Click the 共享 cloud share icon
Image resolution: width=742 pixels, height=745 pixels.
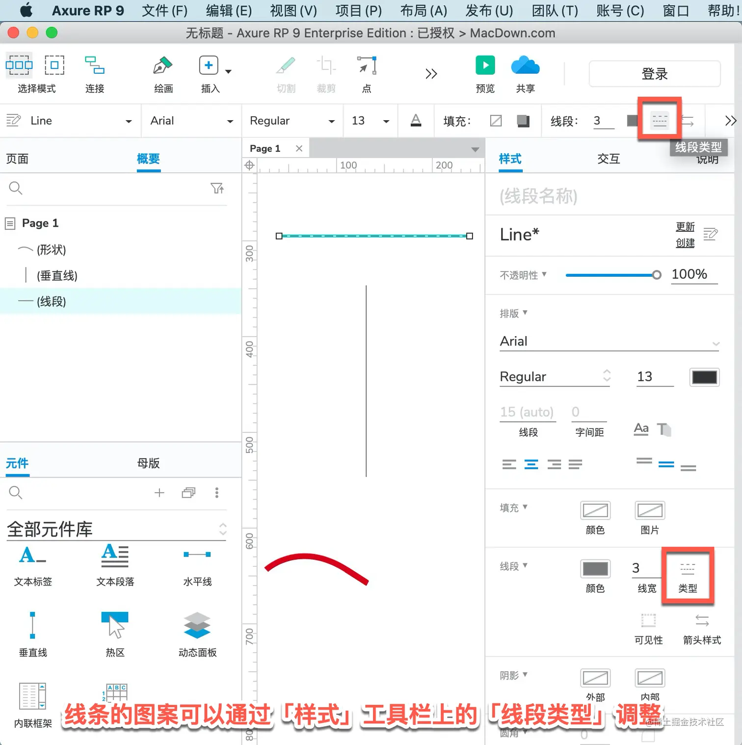coord(525,65)
